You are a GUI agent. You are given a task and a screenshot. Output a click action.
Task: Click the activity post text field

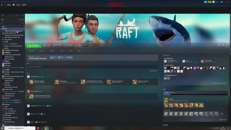pyautogui.click(x=92, y=67)
